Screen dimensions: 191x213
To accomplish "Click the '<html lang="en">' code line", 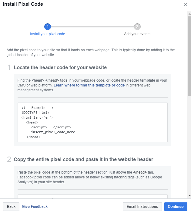I will click(37, 117).
